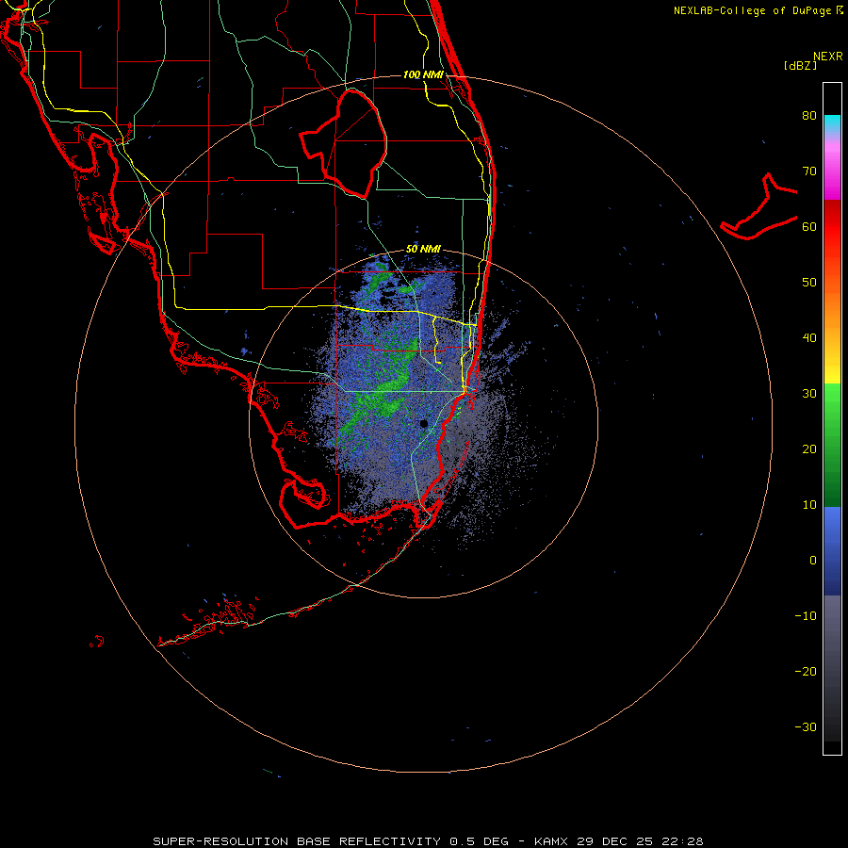This screenshot has width=848, height=848.
Task: Click the [dBZ] units label
Action: [x=800, y=66]
